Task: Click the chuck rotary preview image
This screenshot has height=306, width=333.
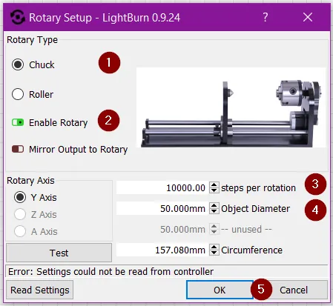Action: coord(231,107)
